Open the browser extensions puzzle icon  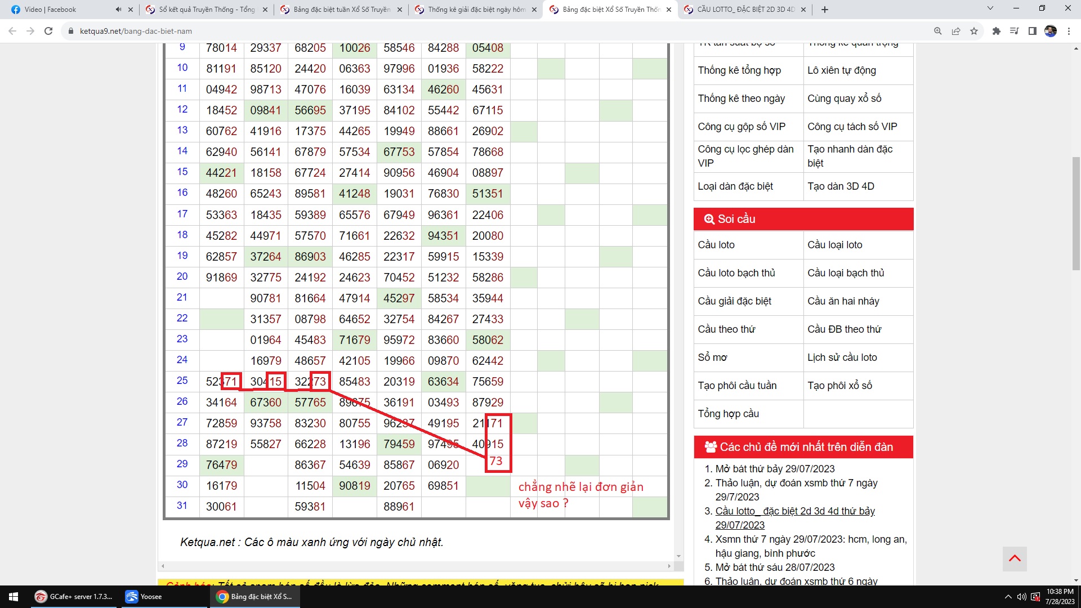(x=996, y=31)
